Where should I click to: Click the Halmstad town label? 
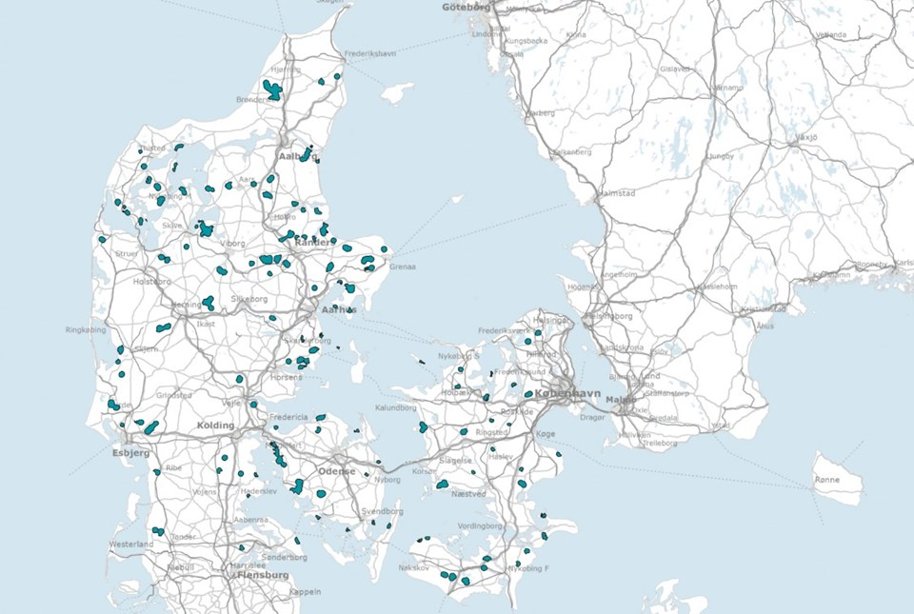click(617, 193)
